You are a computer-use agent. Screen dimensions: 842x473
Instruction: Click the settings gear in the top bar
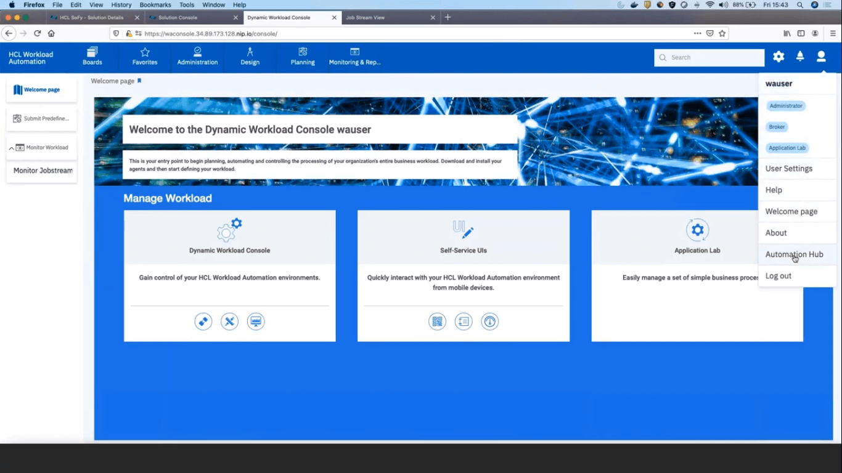778,56
